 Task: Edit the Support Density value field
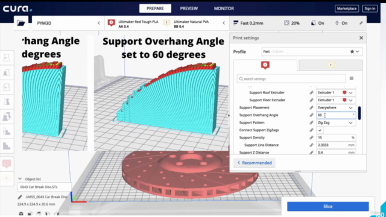(x=336, y=137)
